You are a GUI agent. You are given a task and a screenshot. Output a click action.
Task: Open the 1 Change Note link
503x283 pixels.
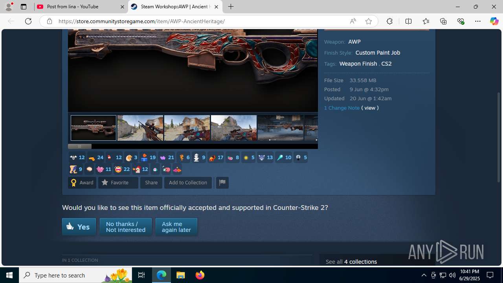342,108
